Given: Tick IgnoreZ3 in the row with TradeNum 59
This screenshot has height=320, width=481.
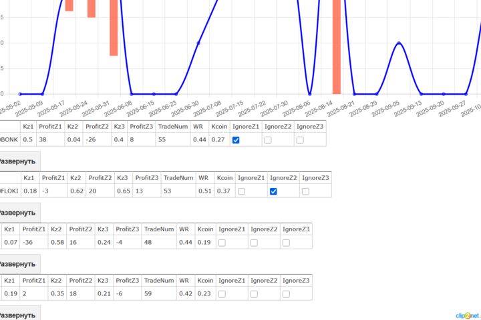Looking at the screenshot, I should [286, 294].
